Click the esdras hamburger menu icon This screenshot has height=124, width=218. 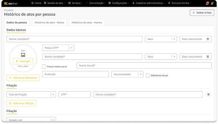(x=6, y=3)
